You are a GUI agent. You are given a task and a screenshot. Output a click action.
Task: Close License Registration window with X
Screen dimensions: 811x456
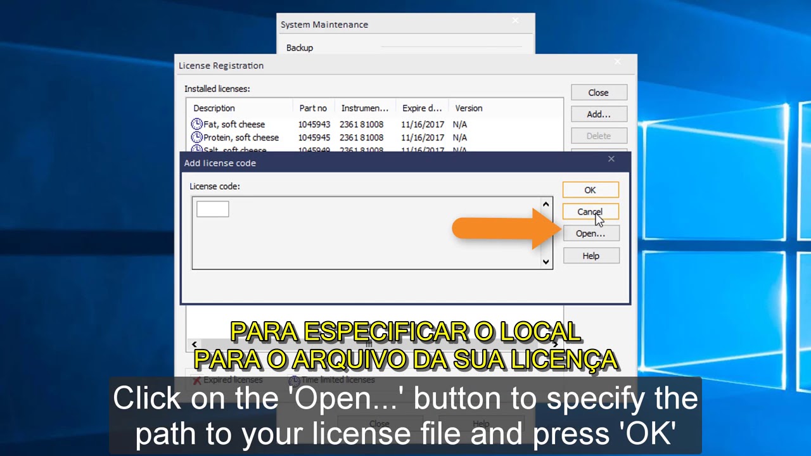coord(618,61)
